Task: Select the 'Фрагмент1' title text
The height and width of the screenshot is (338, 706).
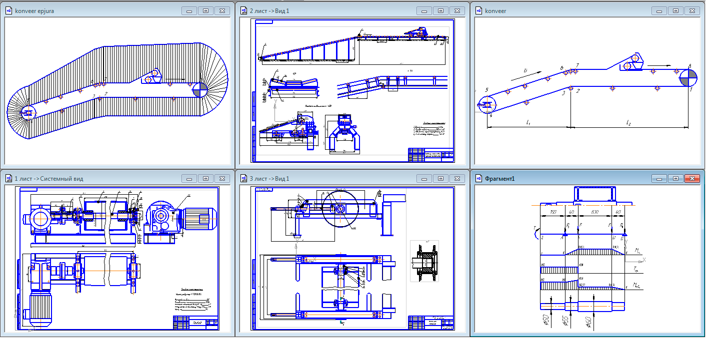Action: (x=500, y=179)
